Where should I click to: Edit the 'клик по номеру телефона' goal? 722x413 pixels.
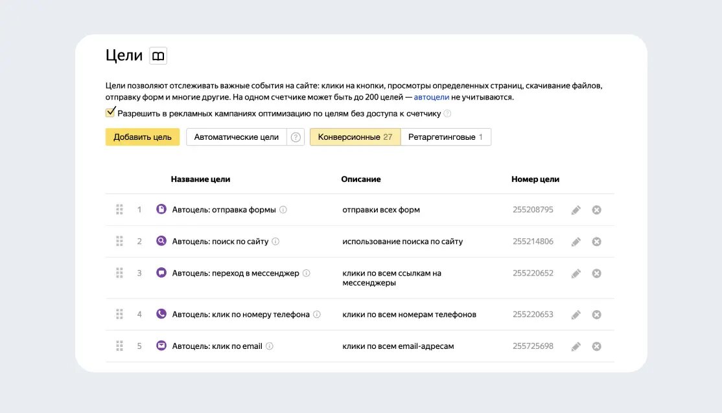click(576, 315)
